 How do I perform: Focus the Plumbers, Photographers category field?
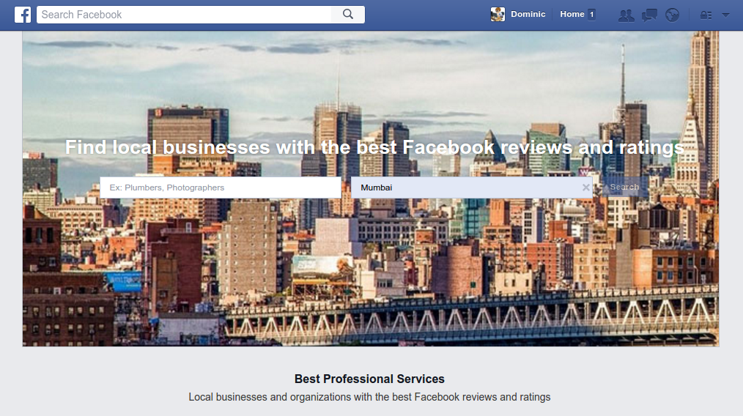pyautogui.click(x=221, y=187)
